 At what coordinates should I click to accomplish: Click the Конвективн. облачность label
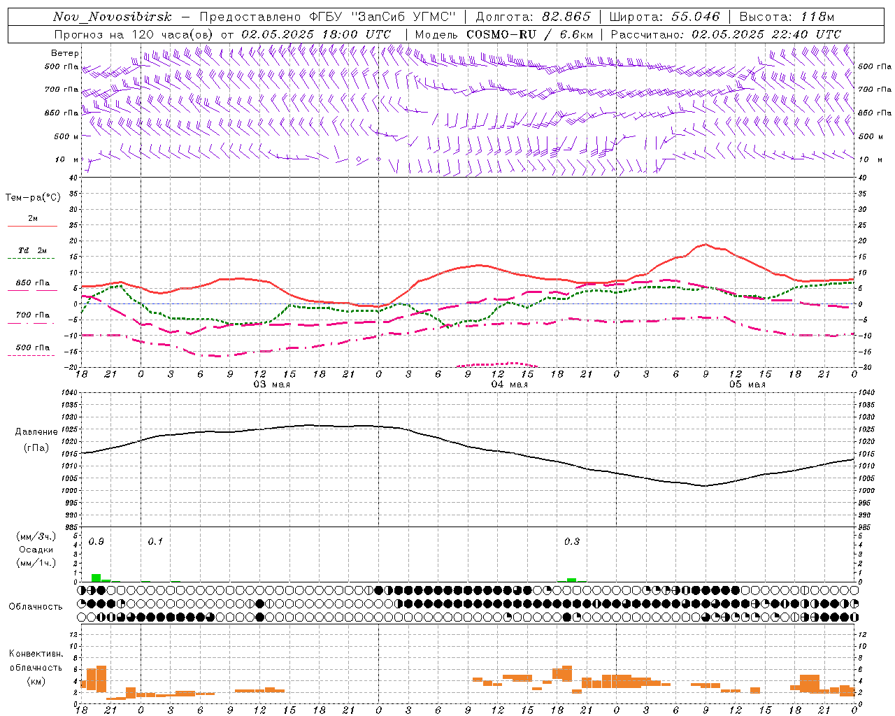click(36, 667)
